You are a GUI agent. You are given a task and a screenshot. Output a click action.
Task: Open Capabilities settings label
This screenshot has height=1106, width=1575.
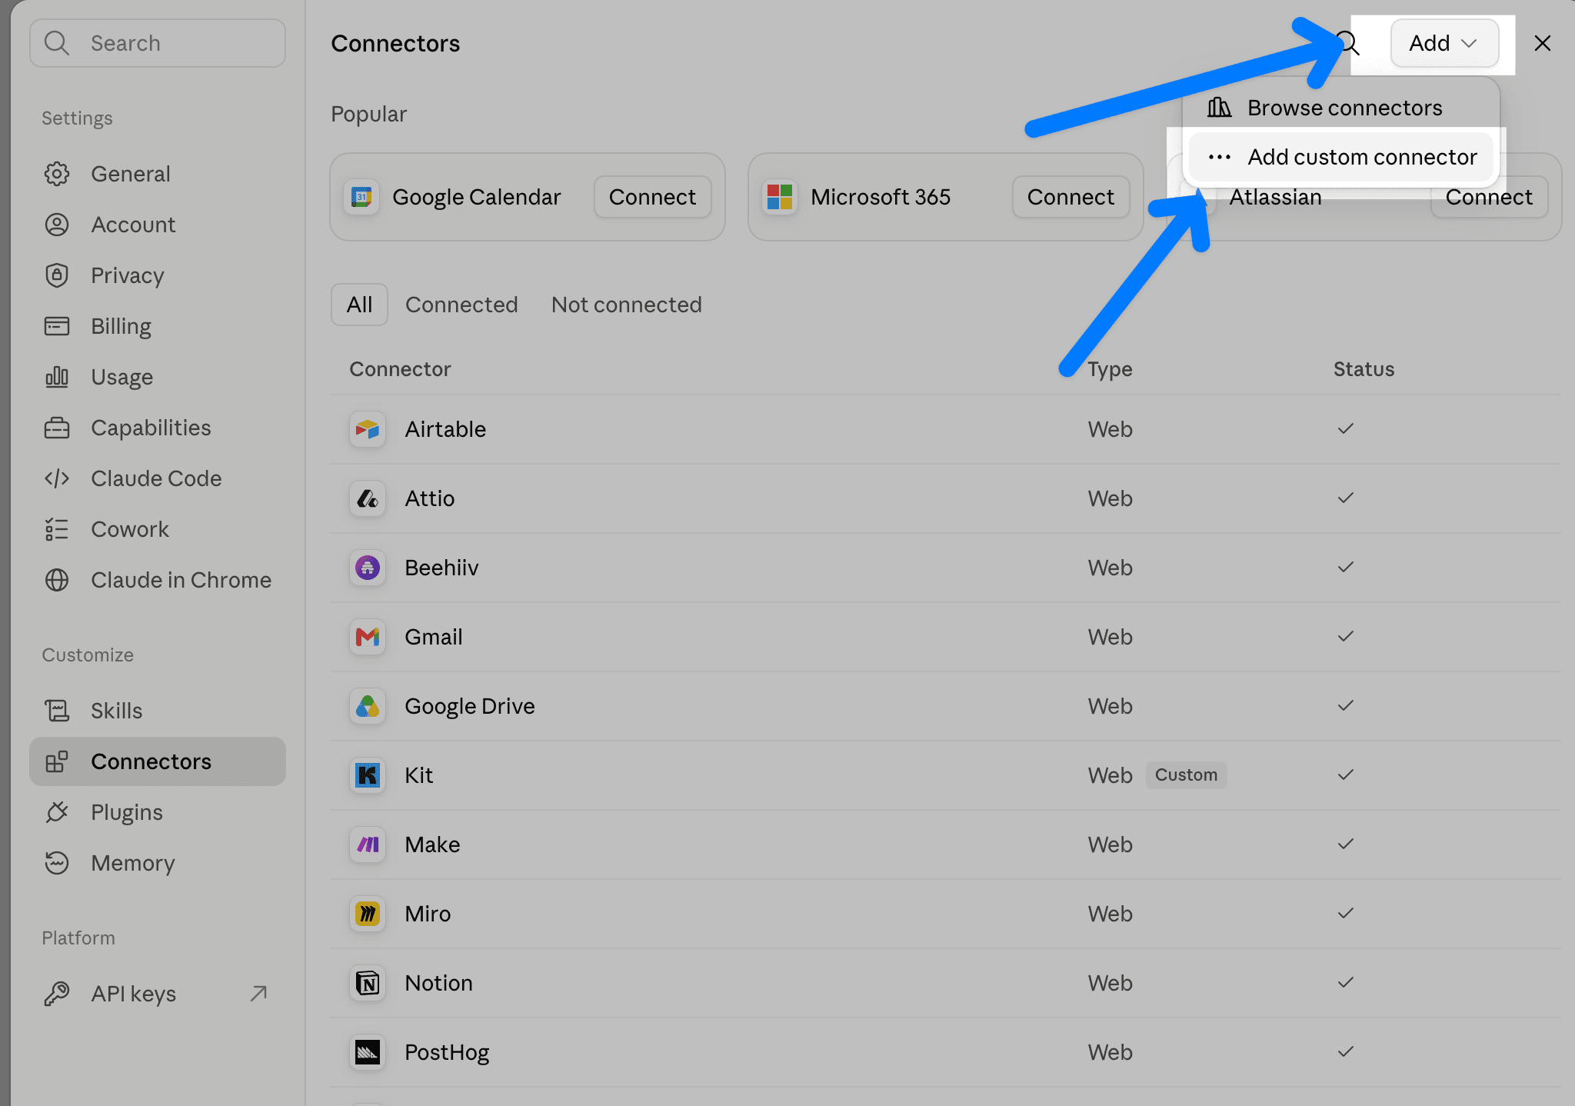151,428
